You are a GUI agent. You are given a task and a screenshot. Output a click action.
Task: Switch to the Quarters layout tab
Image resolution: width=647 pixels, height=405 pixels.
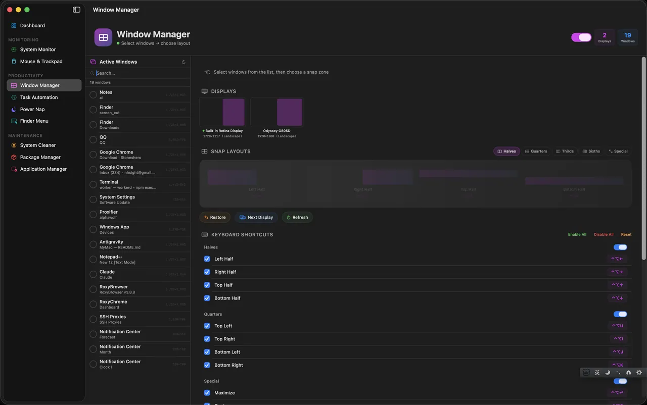pyautogui.click(x=536, y=151)
